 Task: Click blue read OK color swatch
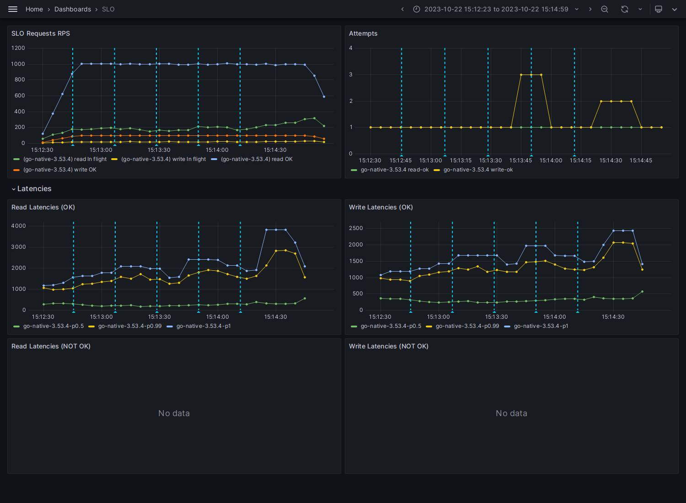point(214,159)
